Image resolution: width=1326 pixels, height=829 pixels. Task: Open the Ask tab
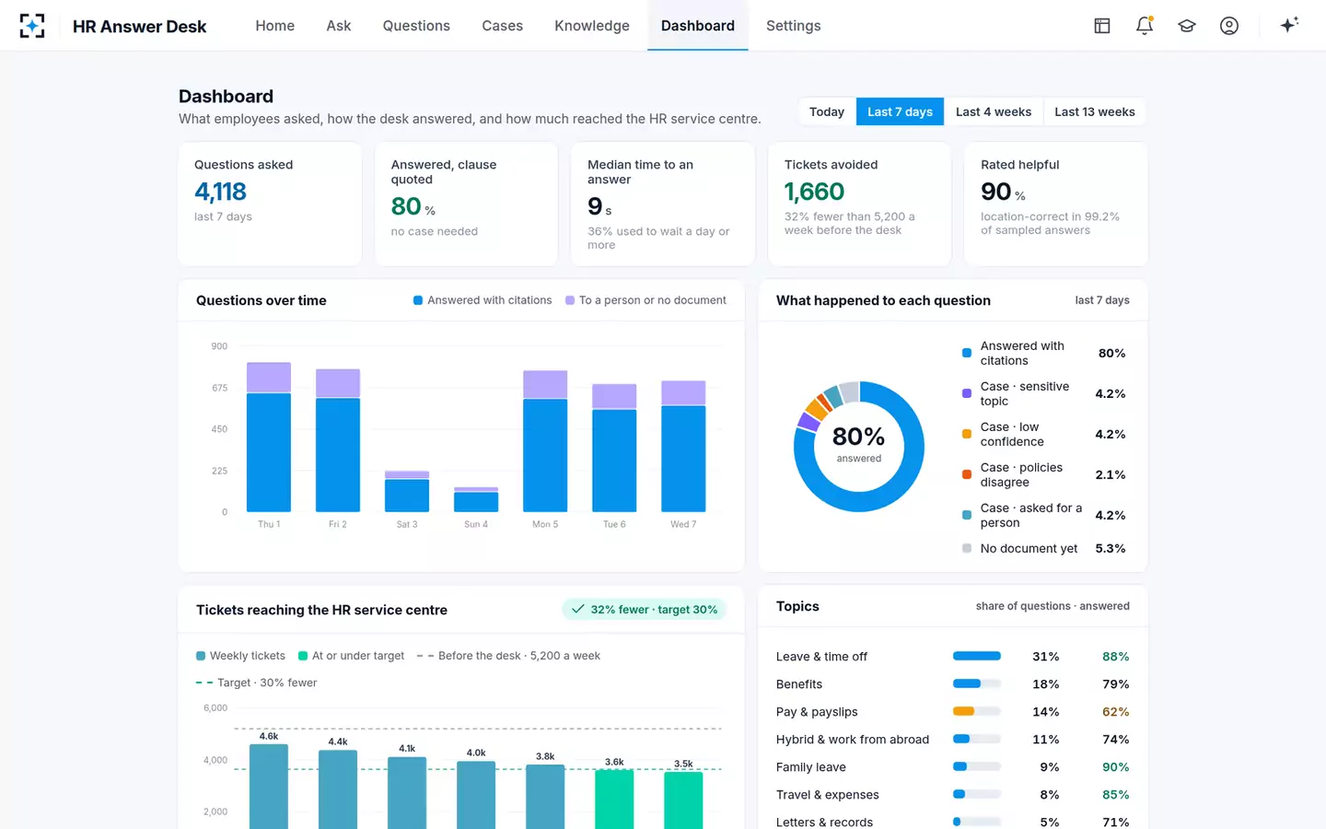[x=339, y=26]
